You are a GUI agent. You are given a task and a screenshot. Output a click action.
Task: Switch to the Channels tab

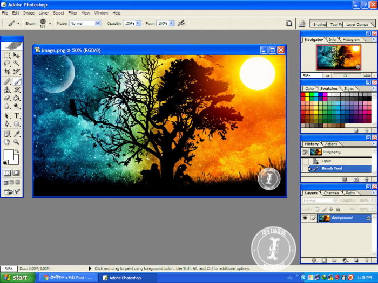(331, 193)
